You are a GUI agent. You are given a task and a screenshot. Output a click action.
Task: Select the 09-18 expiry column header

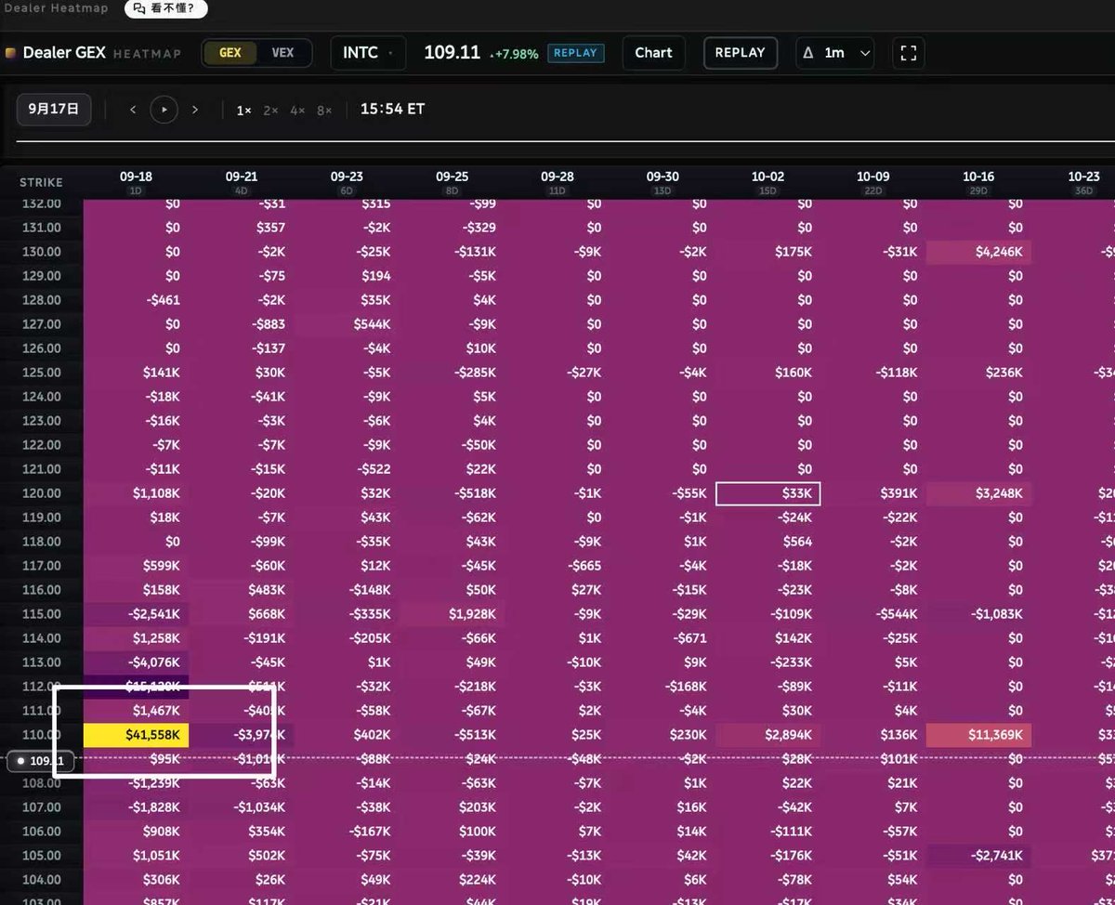136,181
